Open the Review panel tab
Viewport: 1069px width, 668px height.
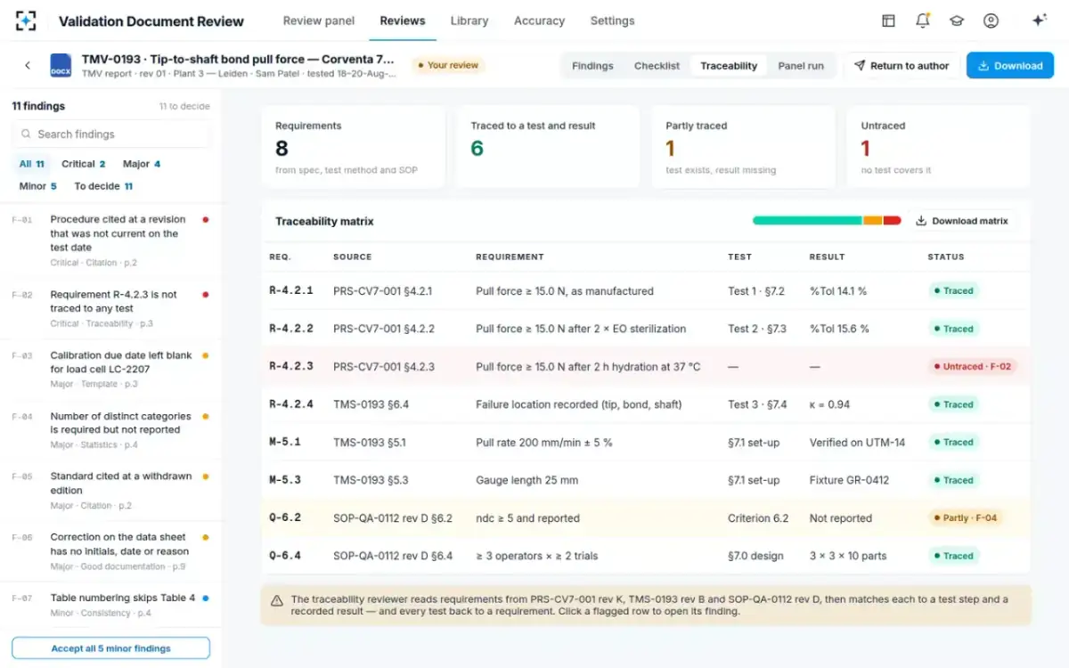coord(319,20)
